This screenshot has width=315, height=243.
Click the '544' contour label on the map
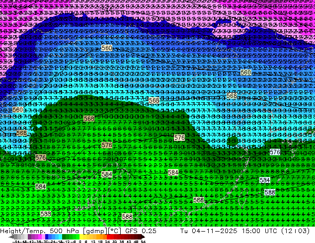coord(107,10)
